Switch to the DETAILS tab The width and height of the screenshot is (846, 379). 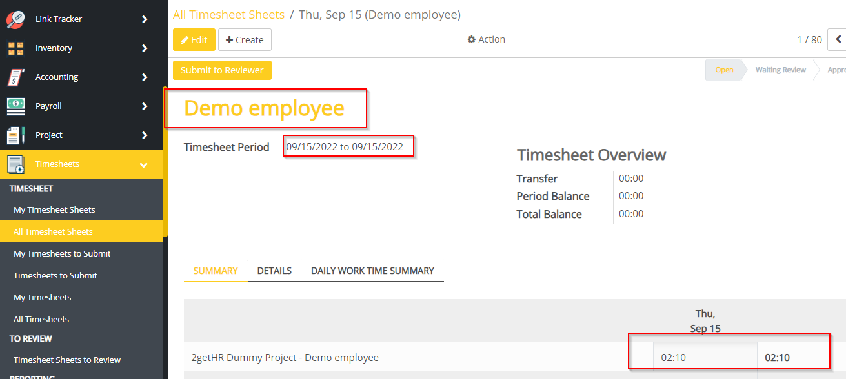point(274,271)
